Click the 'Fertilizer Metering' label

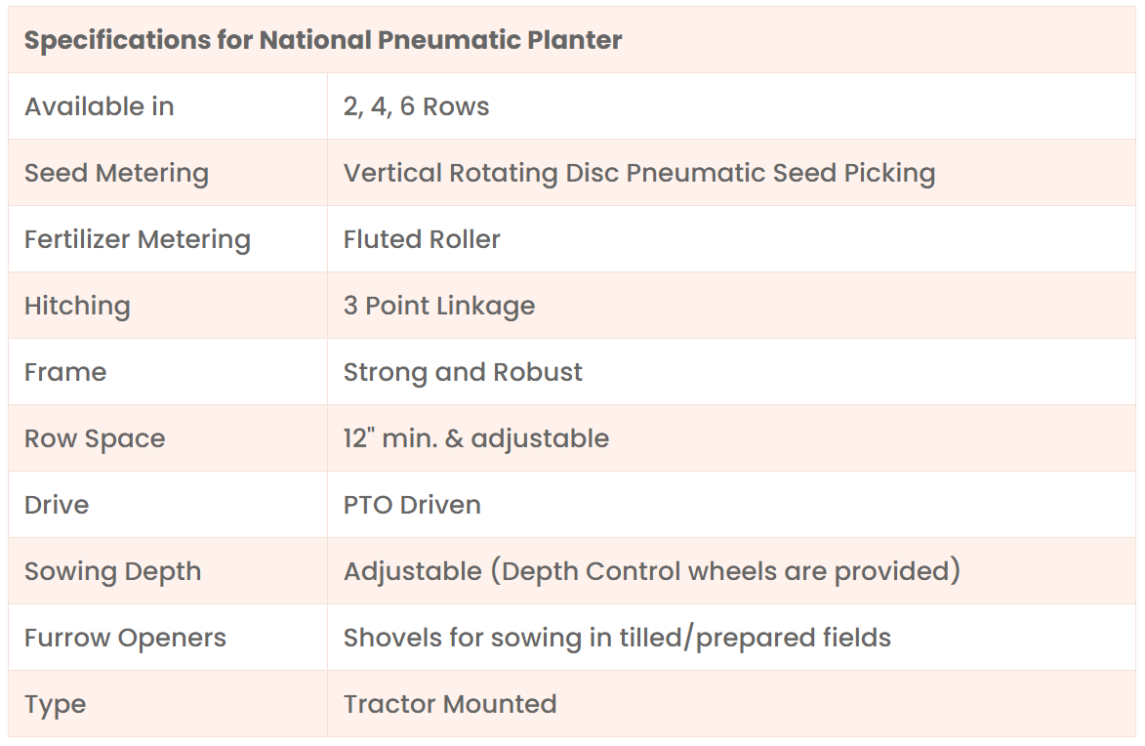pos(138,239)
